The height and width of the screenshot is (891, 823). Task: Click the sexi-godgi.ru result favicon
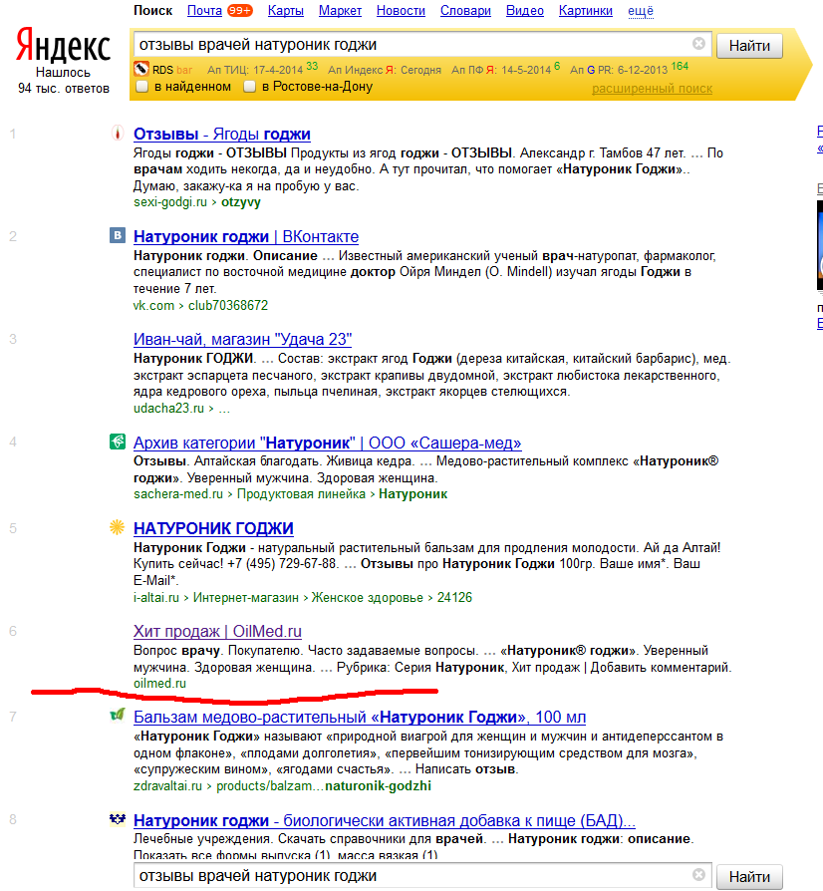(x=117, y=134)
